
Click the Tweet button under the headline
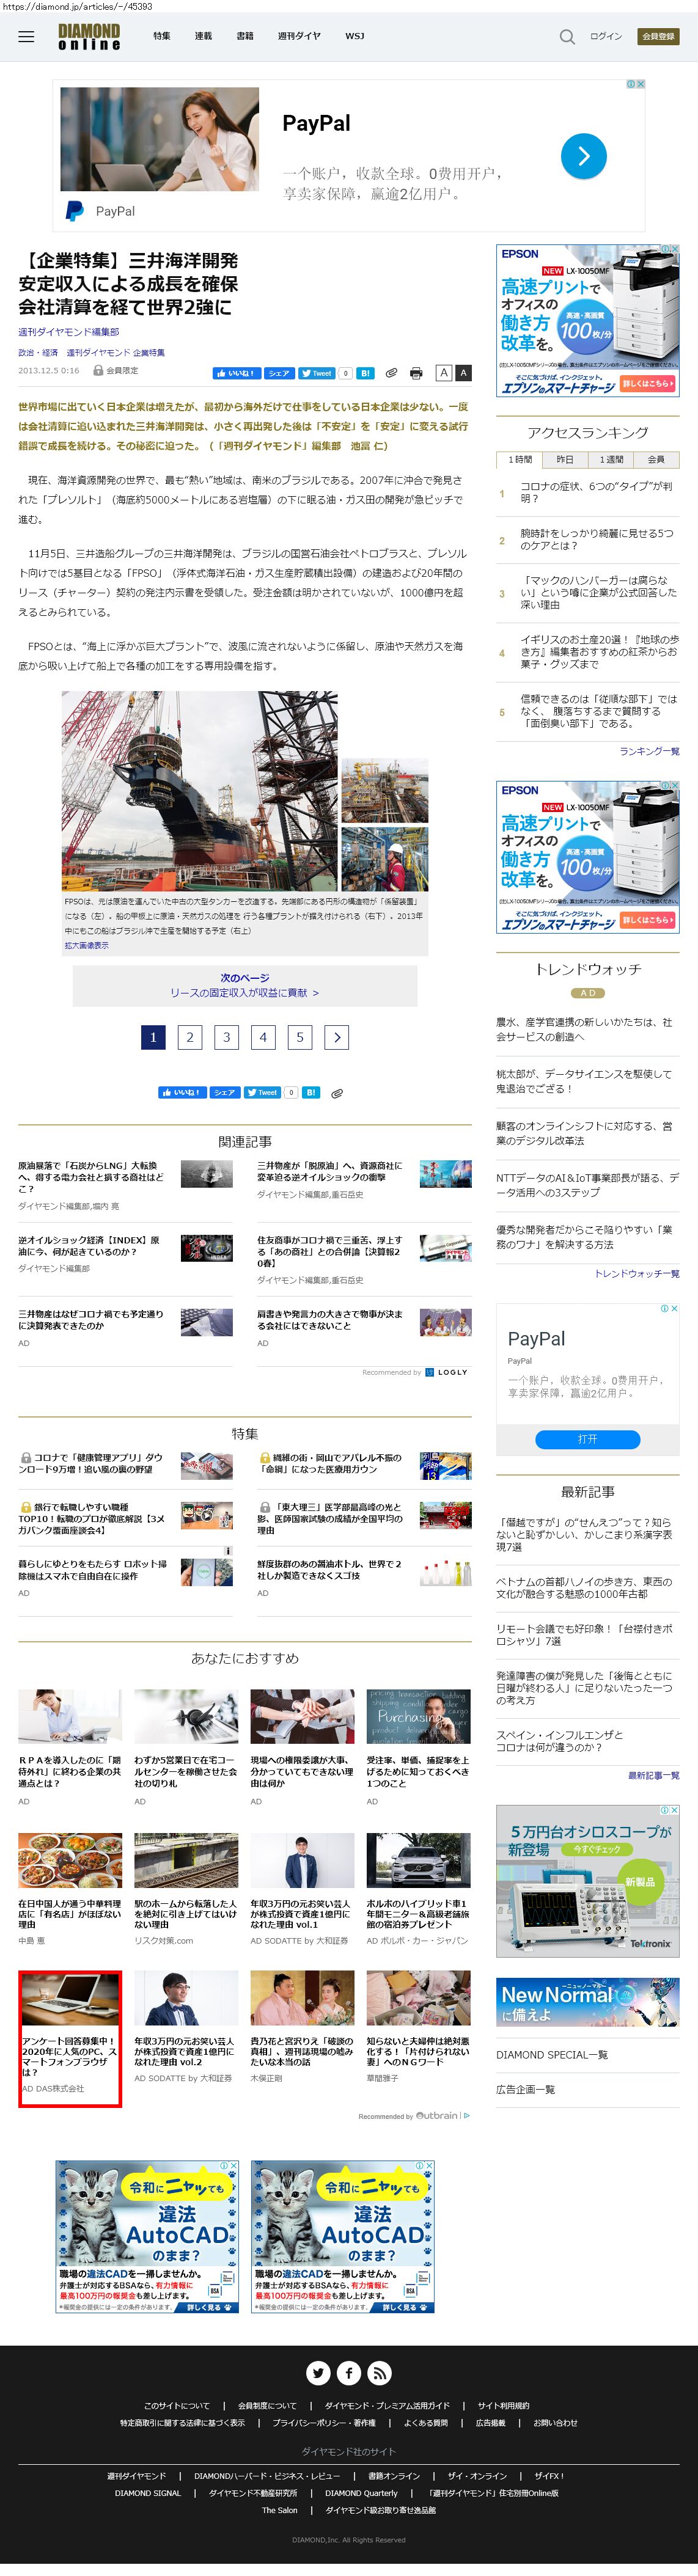pyautogui.click(x=317, y=373)
